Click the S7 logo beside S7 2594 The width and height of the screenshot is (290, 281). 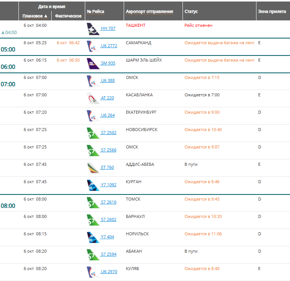click(x=93, y=255)
